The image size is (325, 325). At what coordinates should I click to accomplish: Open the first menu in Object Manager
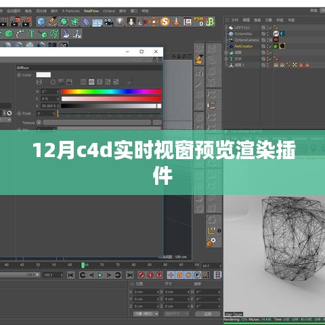pos(235,20)
